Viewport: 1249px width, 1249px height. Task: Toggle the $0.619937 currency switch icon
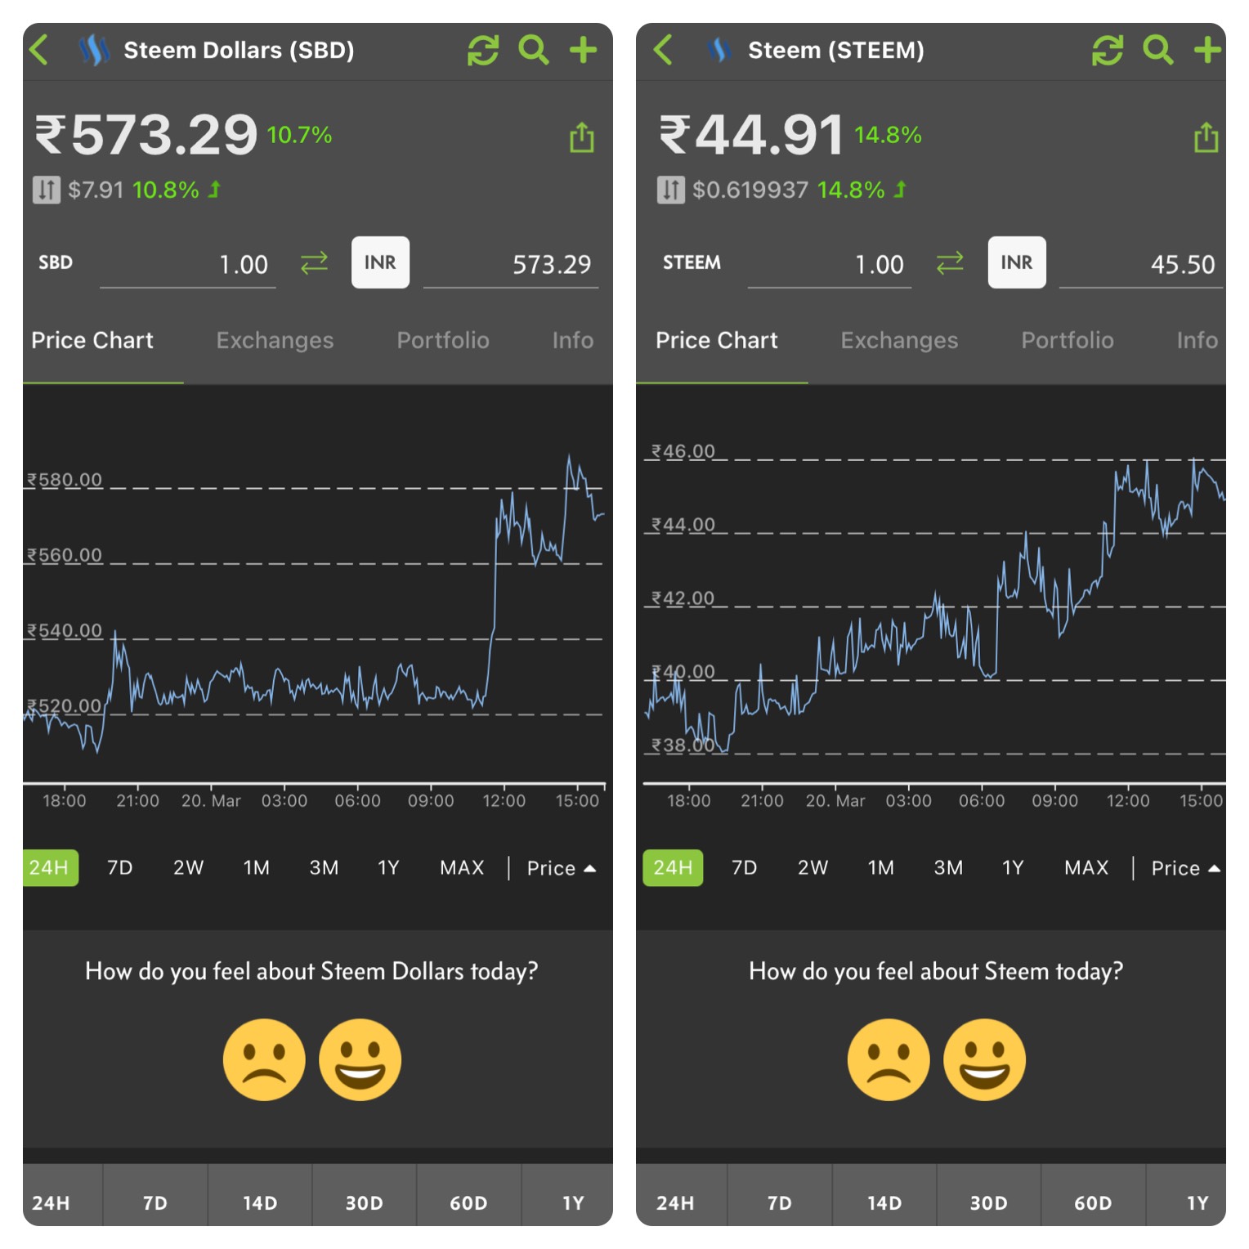671,190
